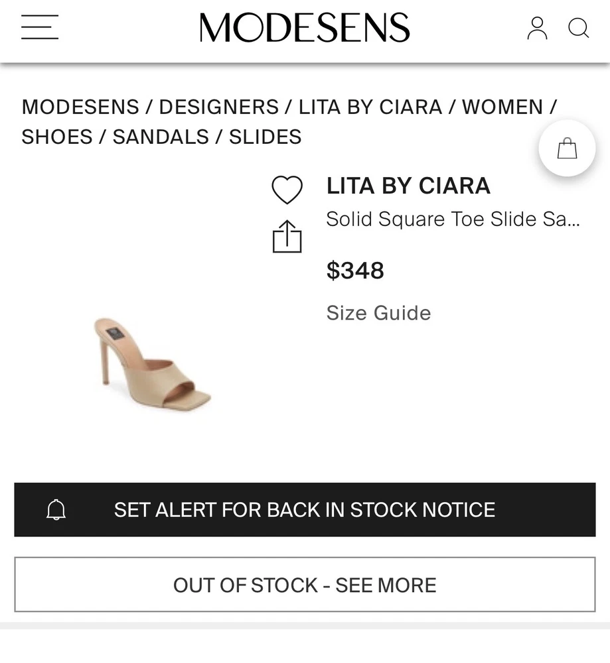
Task: Click the bell alert icon
Action: [x=56, y=510]
